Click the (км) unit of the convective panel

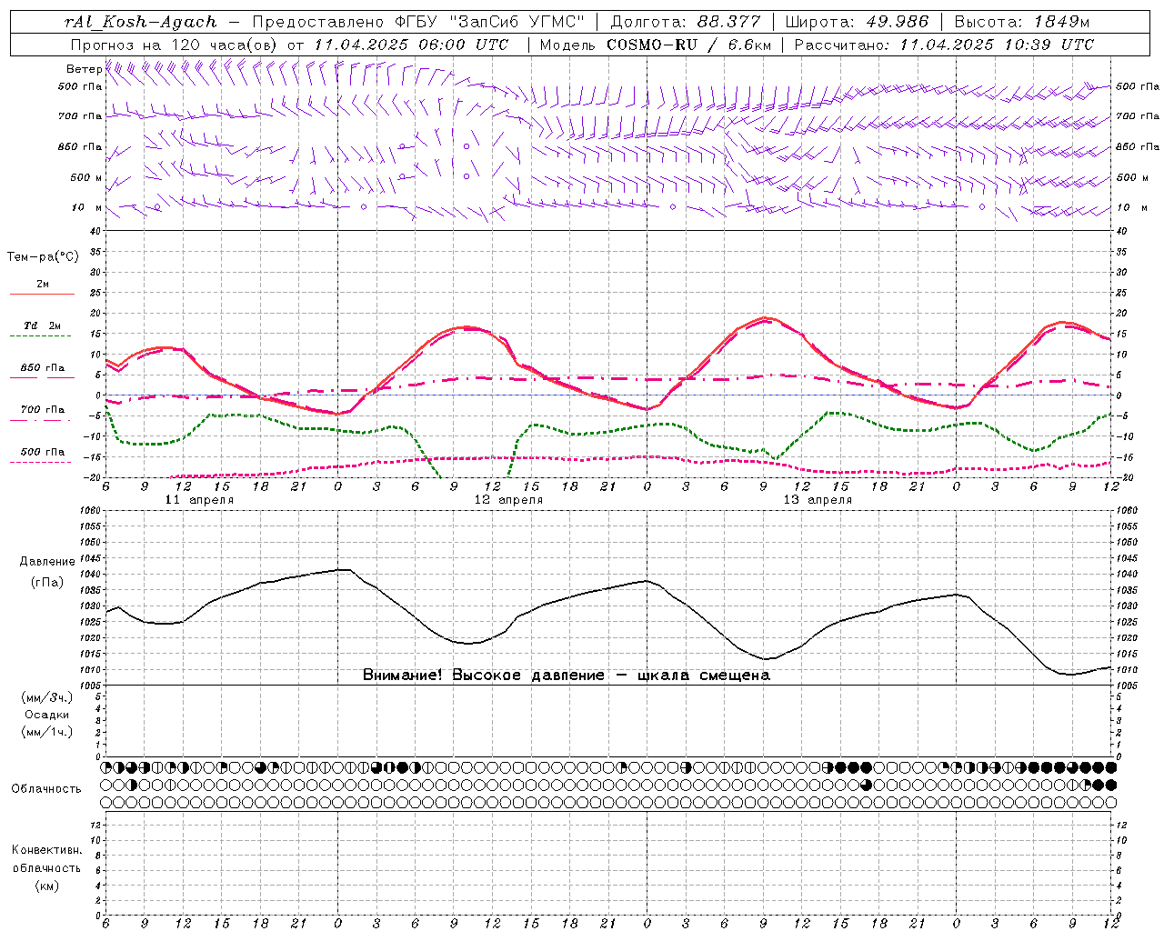click(x=47, y=886)
